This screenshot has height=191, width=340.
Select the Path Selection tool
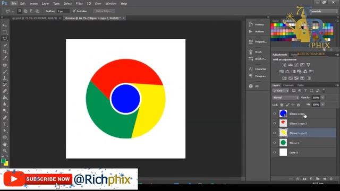[5, 131]
